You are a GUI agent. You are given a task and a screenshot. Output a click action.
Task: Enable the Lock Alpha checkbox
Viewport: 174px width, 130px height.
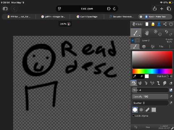click(133, 116)
